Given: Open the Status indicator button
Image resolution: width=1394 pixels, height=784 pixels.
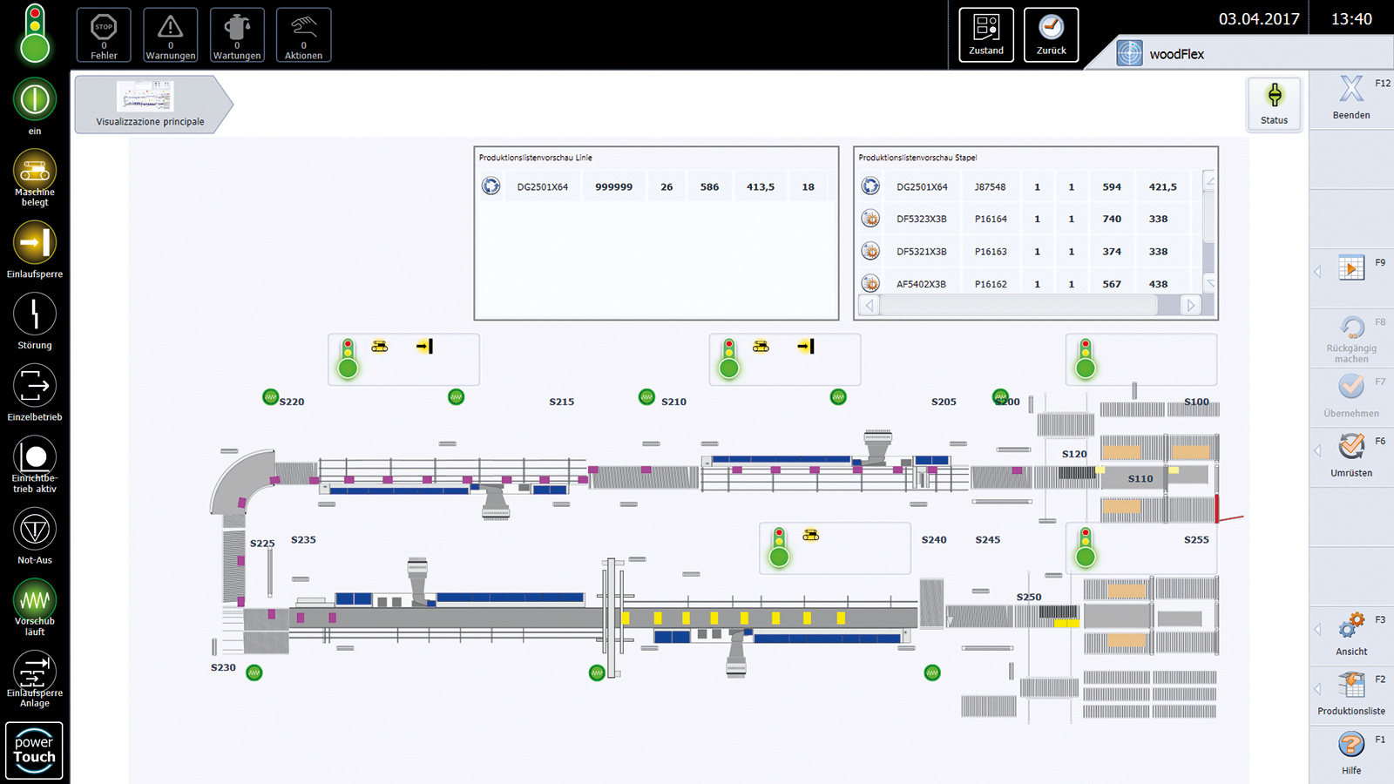Looking at the screenshot, I should click(1274, 103).
